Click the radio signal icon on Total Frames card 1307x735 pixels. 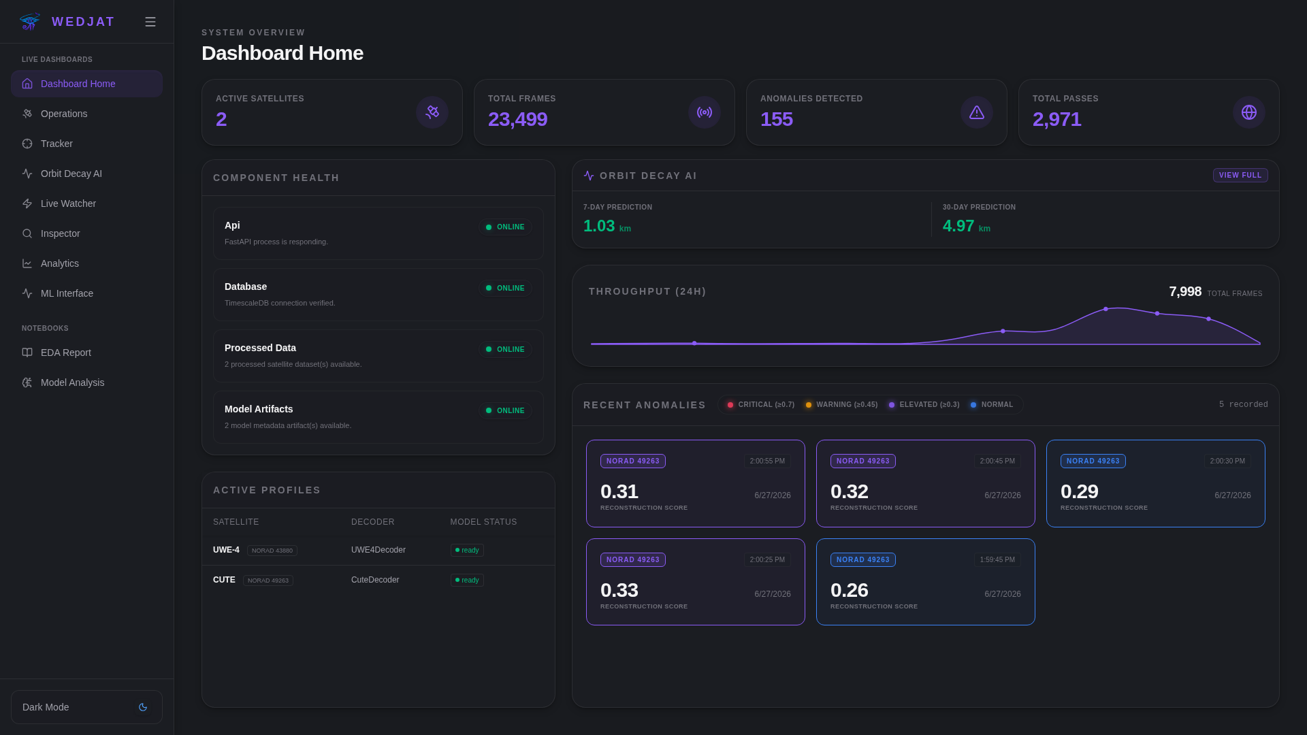[705, 112]
